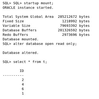Click the 2973696 bytes value

tap(76, 35)
